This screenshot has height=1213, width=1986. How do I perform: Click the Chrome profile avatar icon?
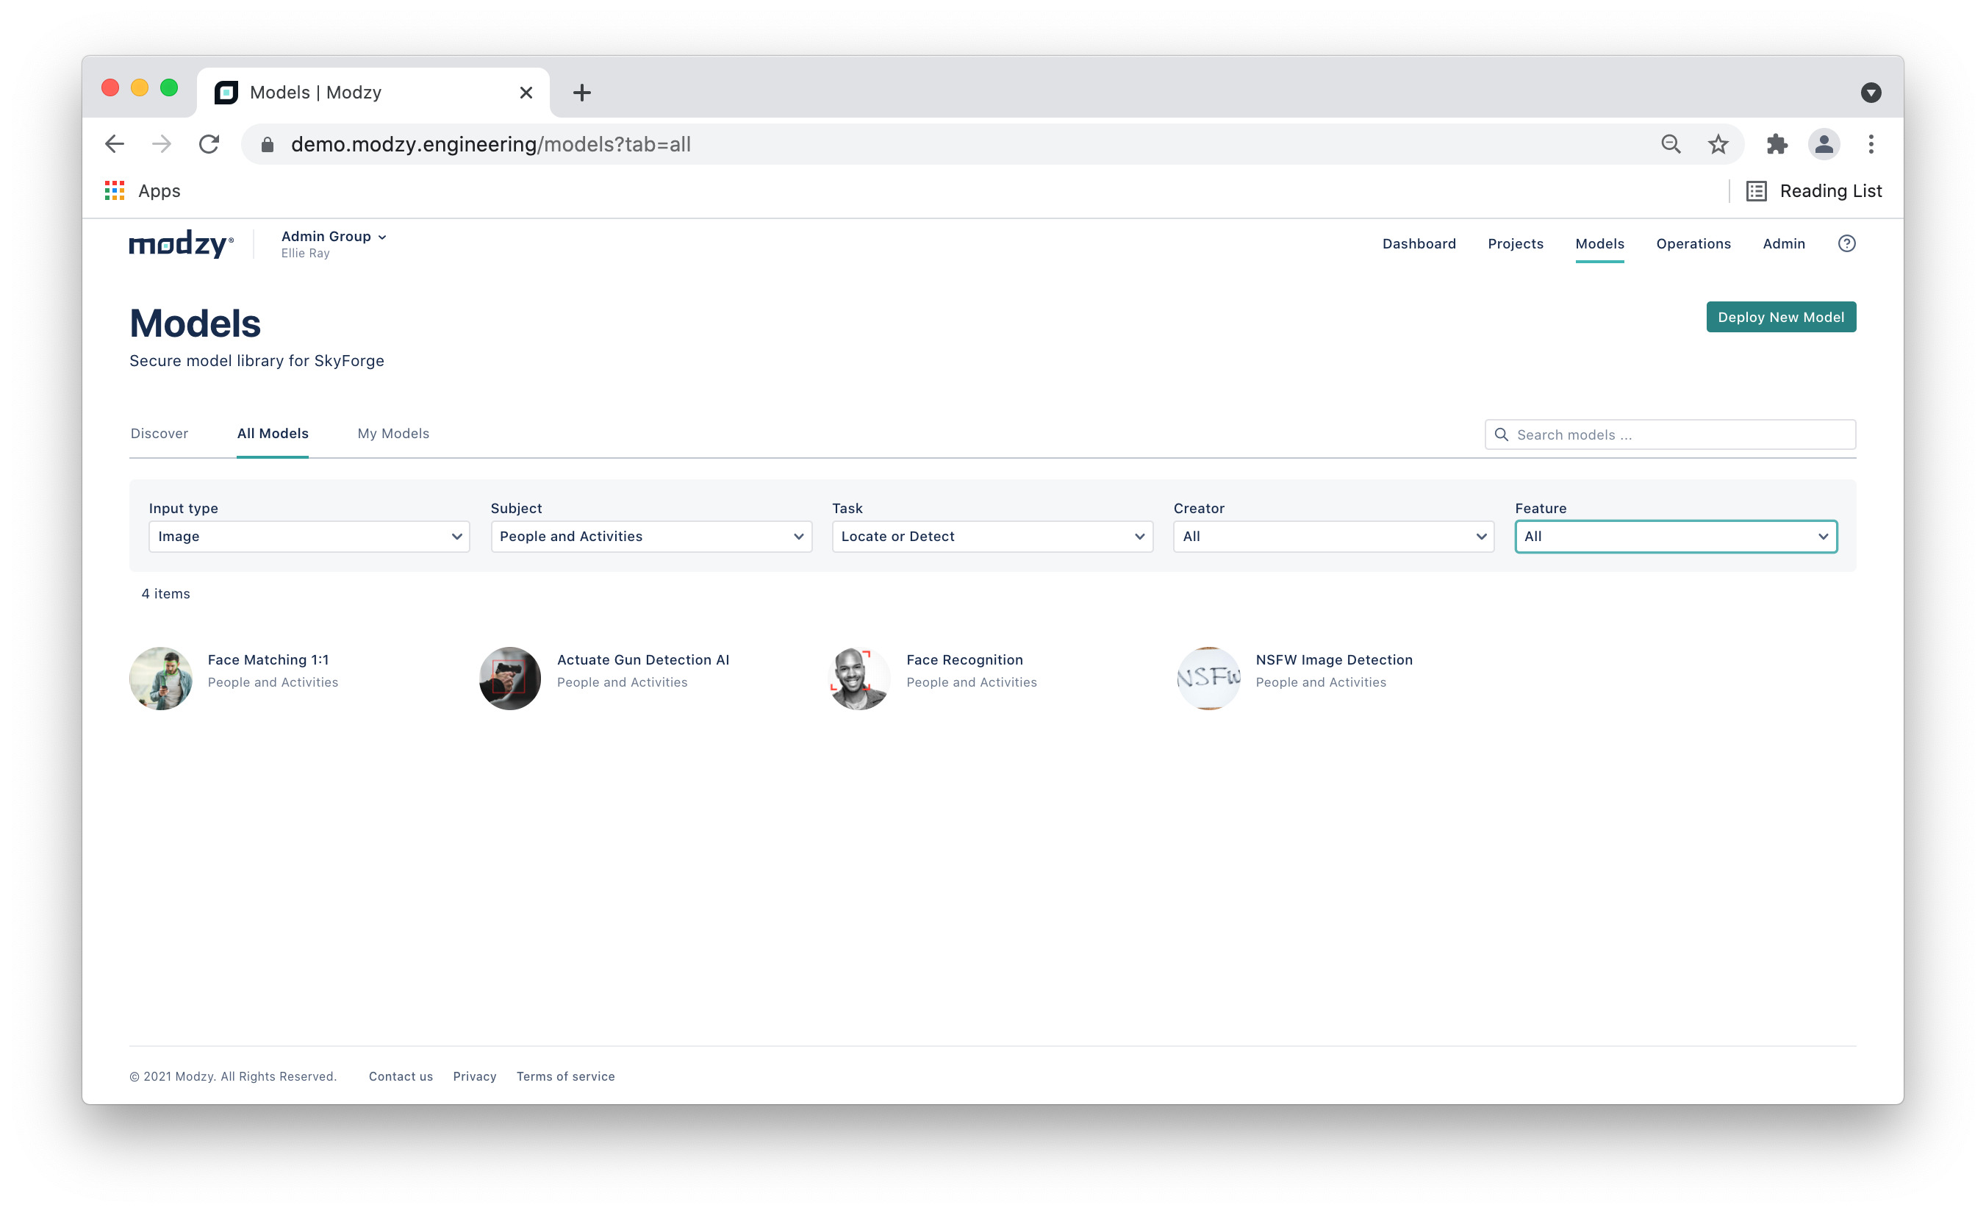(x=1823, y=144)
